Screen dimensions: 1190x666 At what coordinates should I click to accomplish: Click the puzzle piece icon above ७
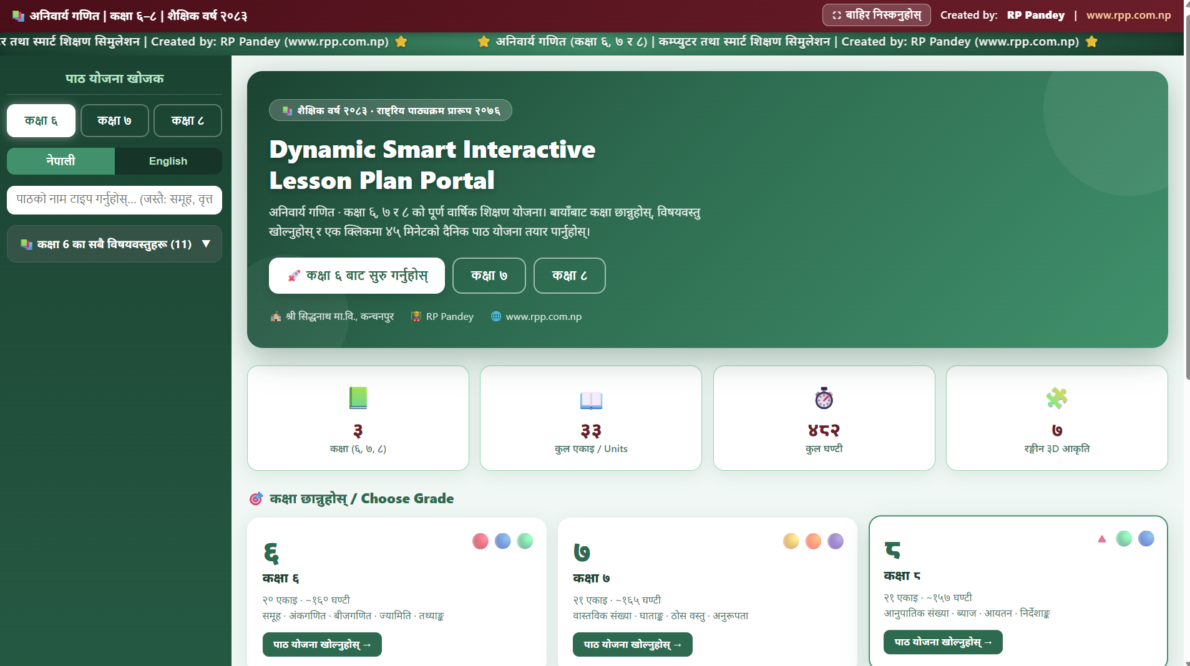(x=1056, y=398)
